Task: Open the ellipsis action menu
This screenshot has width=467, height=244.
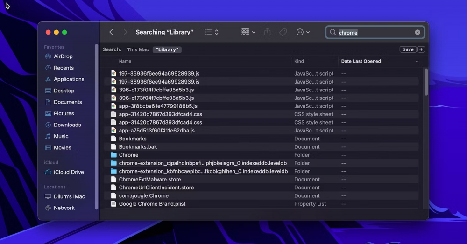Action: tap(303, 32)
